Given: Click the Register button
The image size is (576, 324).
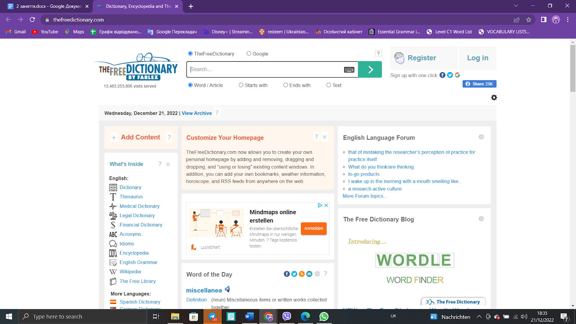Looking at the screenshot, I should [424, 58].
